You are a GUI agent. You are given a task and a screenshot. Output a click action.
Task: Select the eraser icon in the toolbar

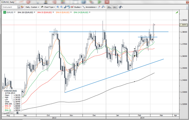(x=99, y=7)
